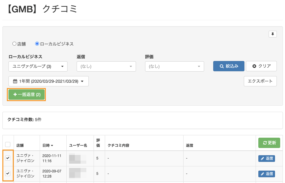Select the ローカルビジネス radio button

click(37, 44)
